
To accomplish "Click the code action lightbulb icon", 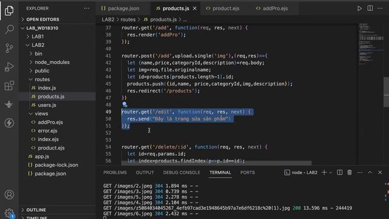I will click(125, 105).
